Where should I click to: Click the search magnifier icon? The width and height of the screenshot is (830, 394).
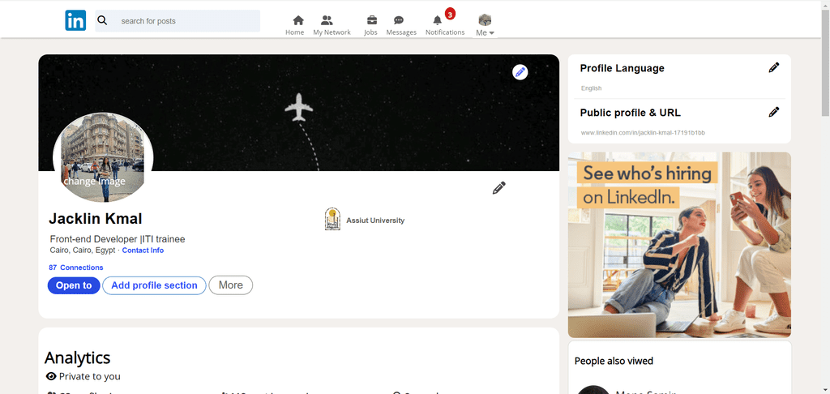click(103, 20)
